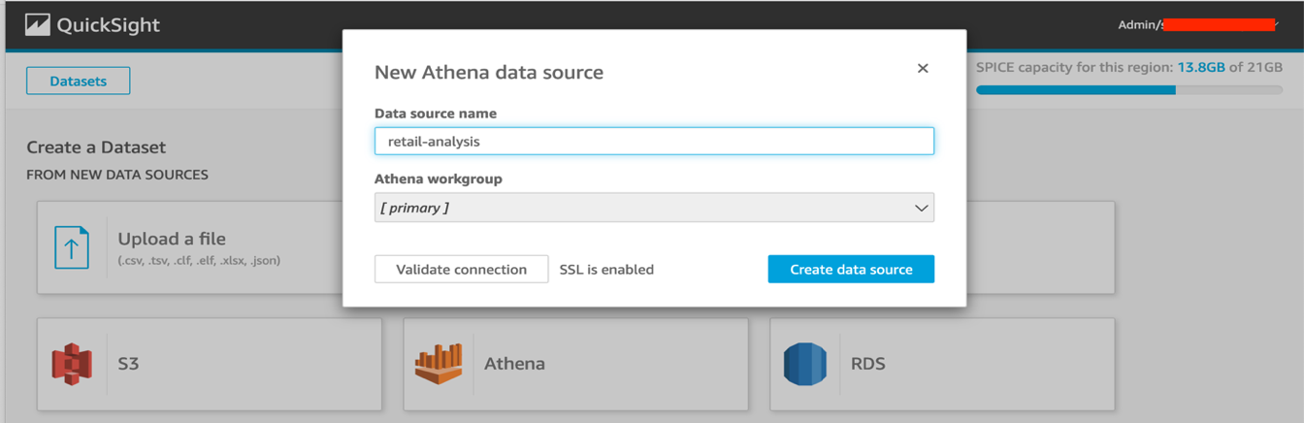The height and width of the screenshot is (423, 1304).
Task: Click the blue RDS database icon
Action: (804, 364)
